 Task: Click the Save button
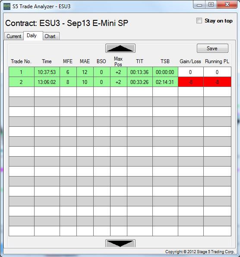pyautogui.click(x=212, y=48)
